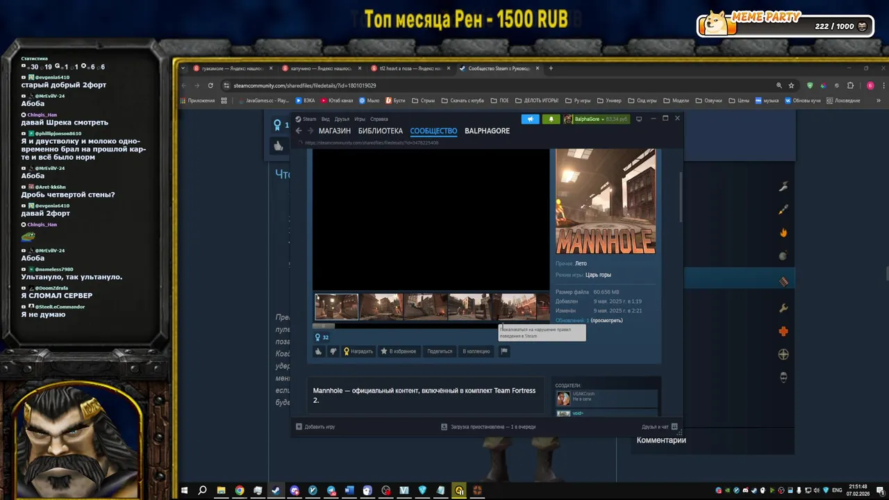
Task: Click the Chrome reload button
Action: tap(210, 85)
